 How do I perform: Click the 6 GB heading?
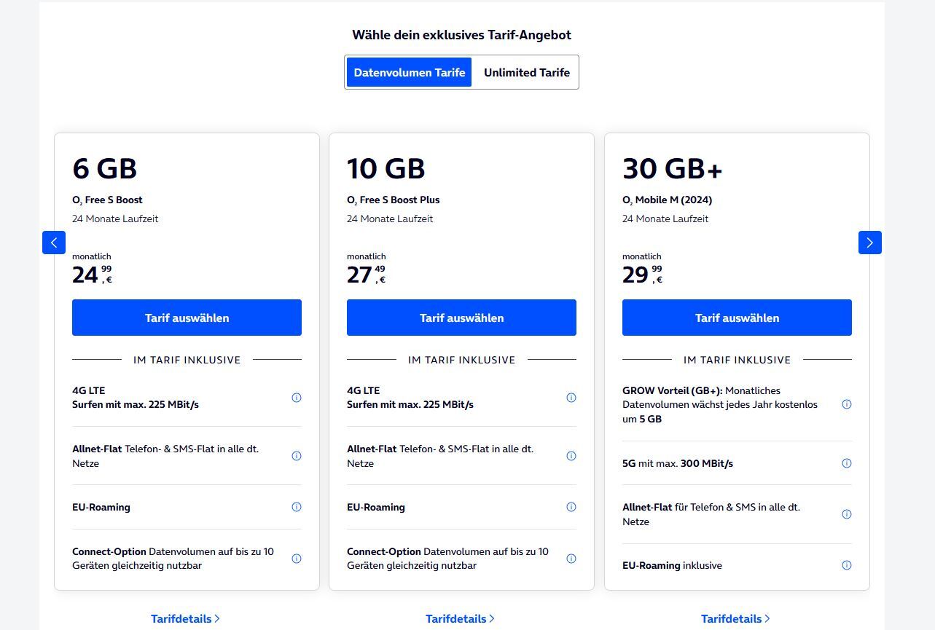pos(105,168)
